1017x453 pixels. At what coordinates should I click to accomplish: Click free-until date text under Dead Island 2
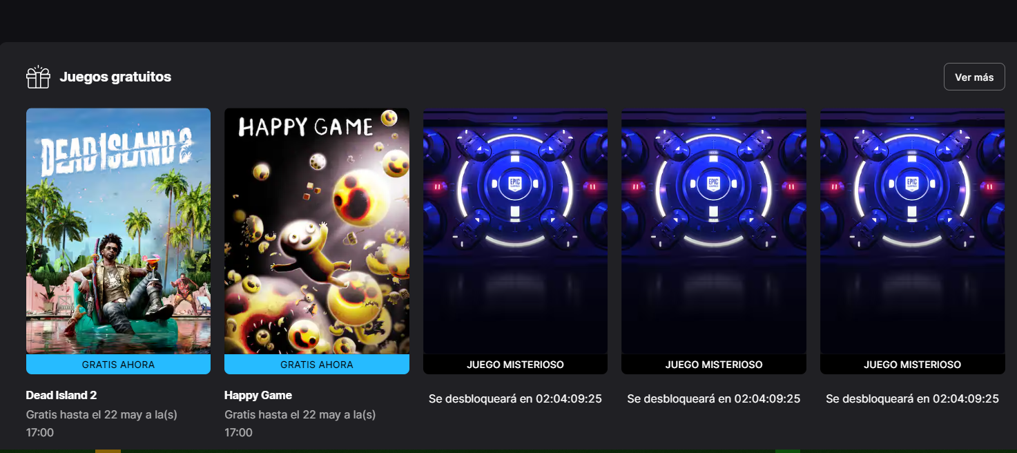point(101,423)
